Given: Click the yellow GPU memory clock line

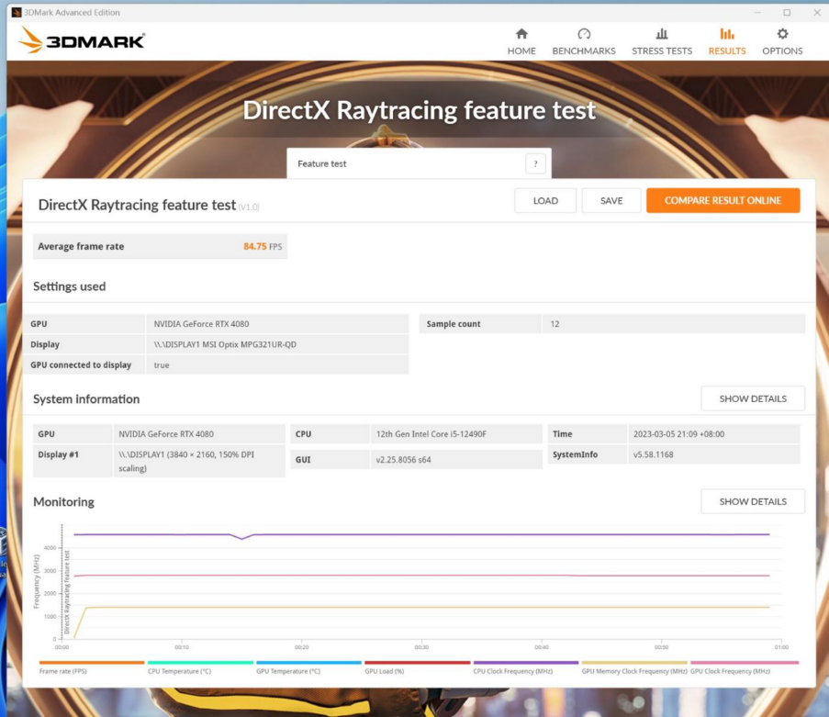Looking at the screenshot, I should (423, 607).
